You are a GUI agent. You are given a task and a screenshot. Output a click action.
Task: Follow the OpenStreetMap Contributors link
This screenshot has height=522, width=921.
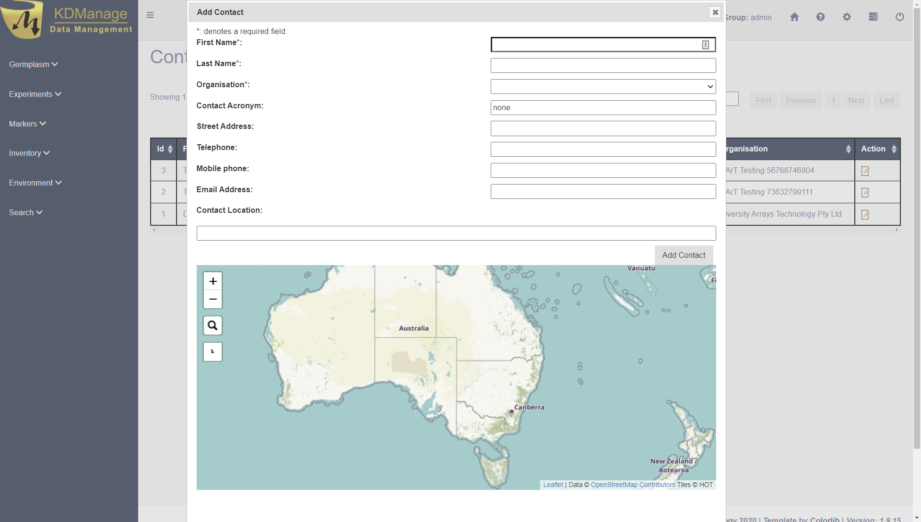coord(633,485)
